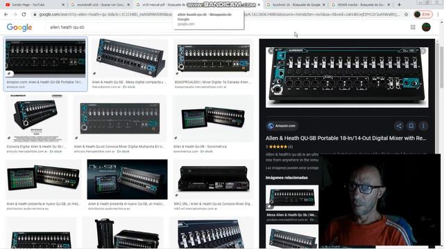The width and height of the screenshot is (444, 249).
Task: Click the 'Imágenes relacionadas' heading
Action: point(287,178)
